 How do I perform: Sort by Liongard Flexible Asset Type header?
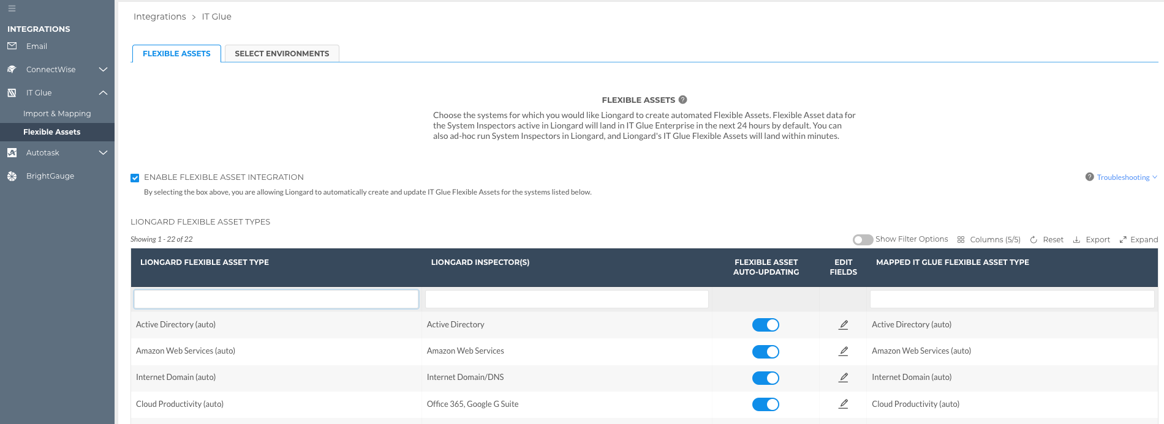(x=205, y=262)
